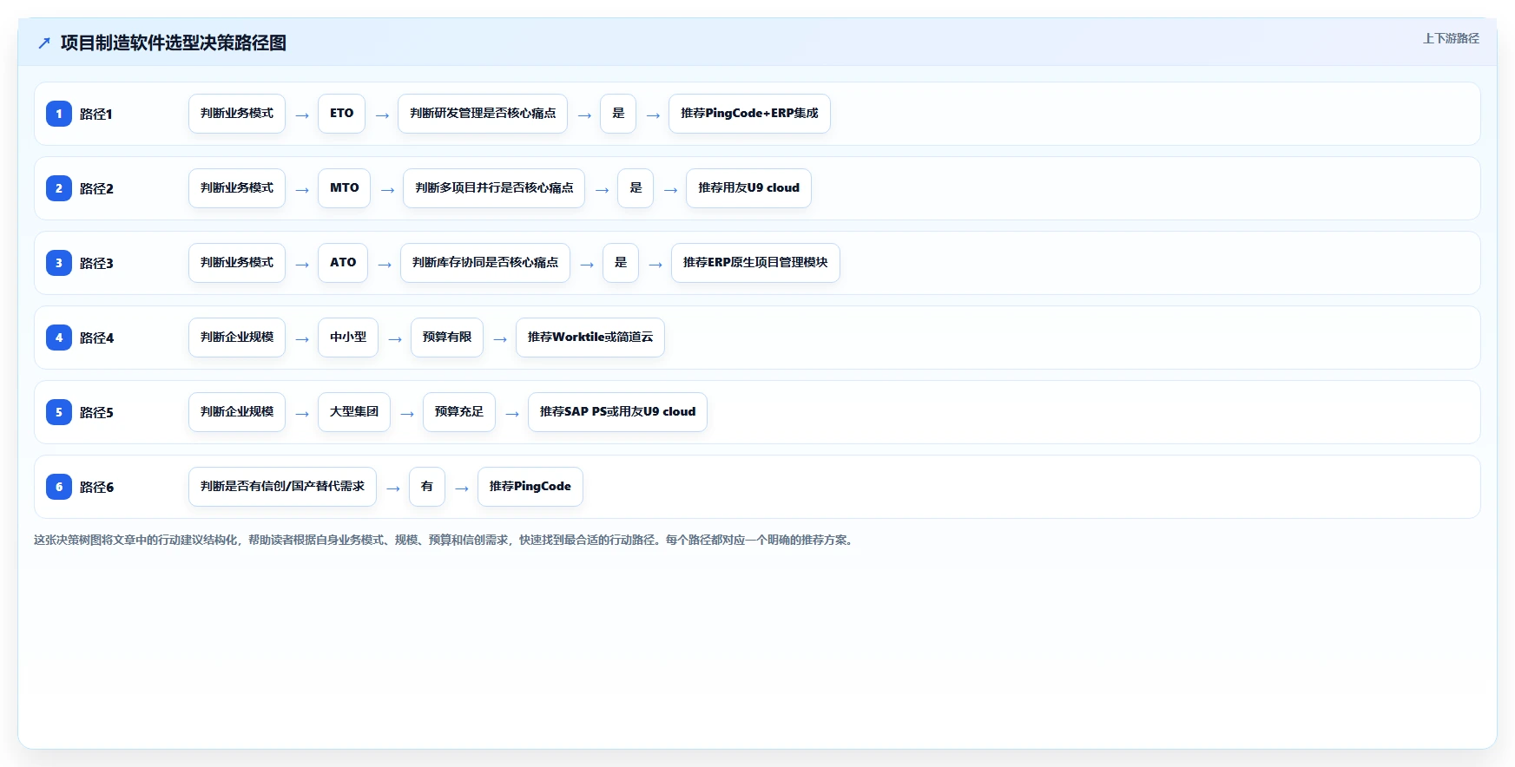Image resolution: width=1515 pixels, height=767 pixels.
Task: Select the 推荐ERP原生项目管理模块 node
Action: point(755,263)
